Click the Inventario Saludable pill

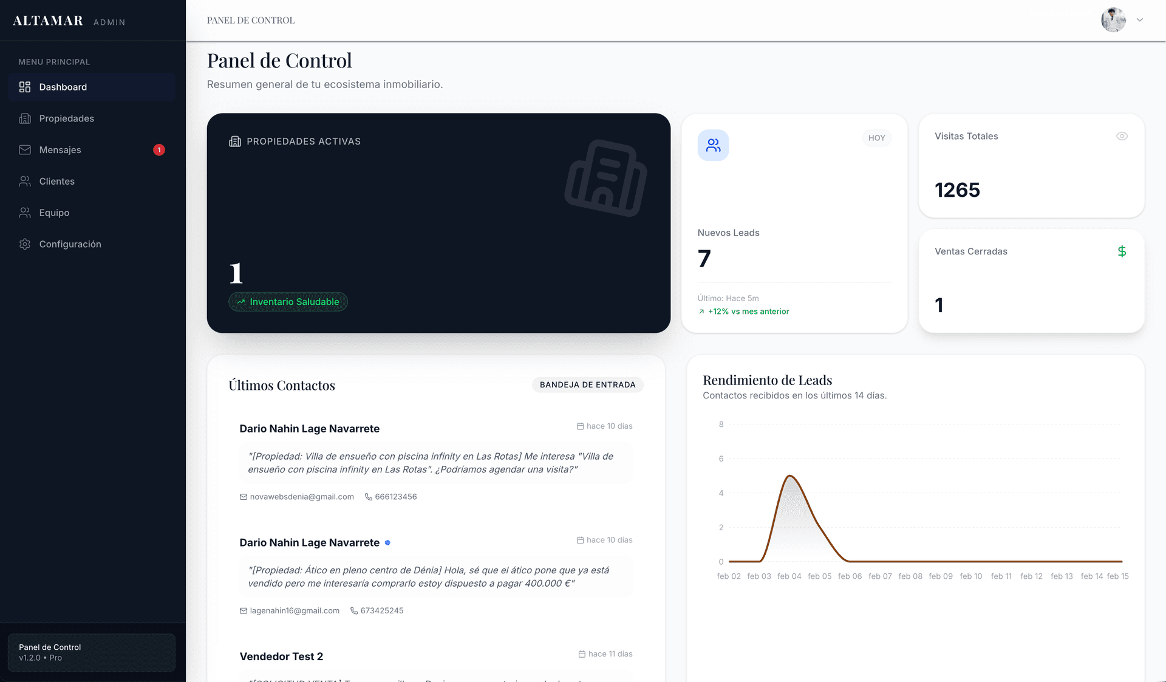click(x=288, y=302)
